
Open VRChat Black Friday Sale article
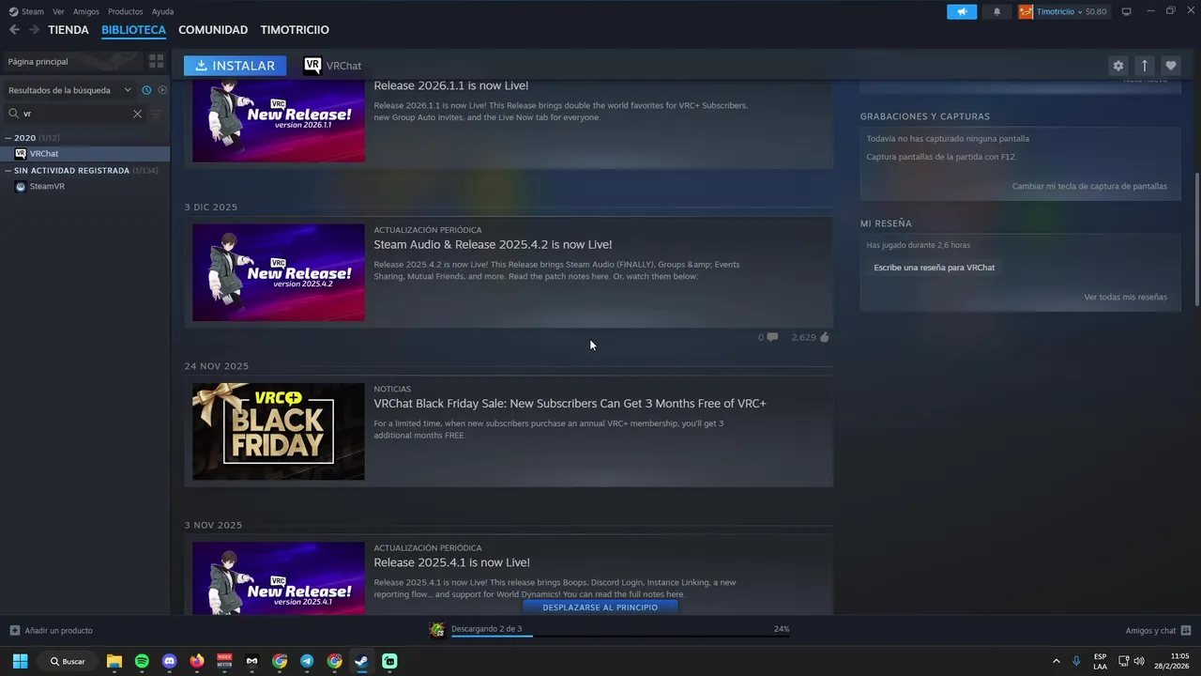point(570,404)
